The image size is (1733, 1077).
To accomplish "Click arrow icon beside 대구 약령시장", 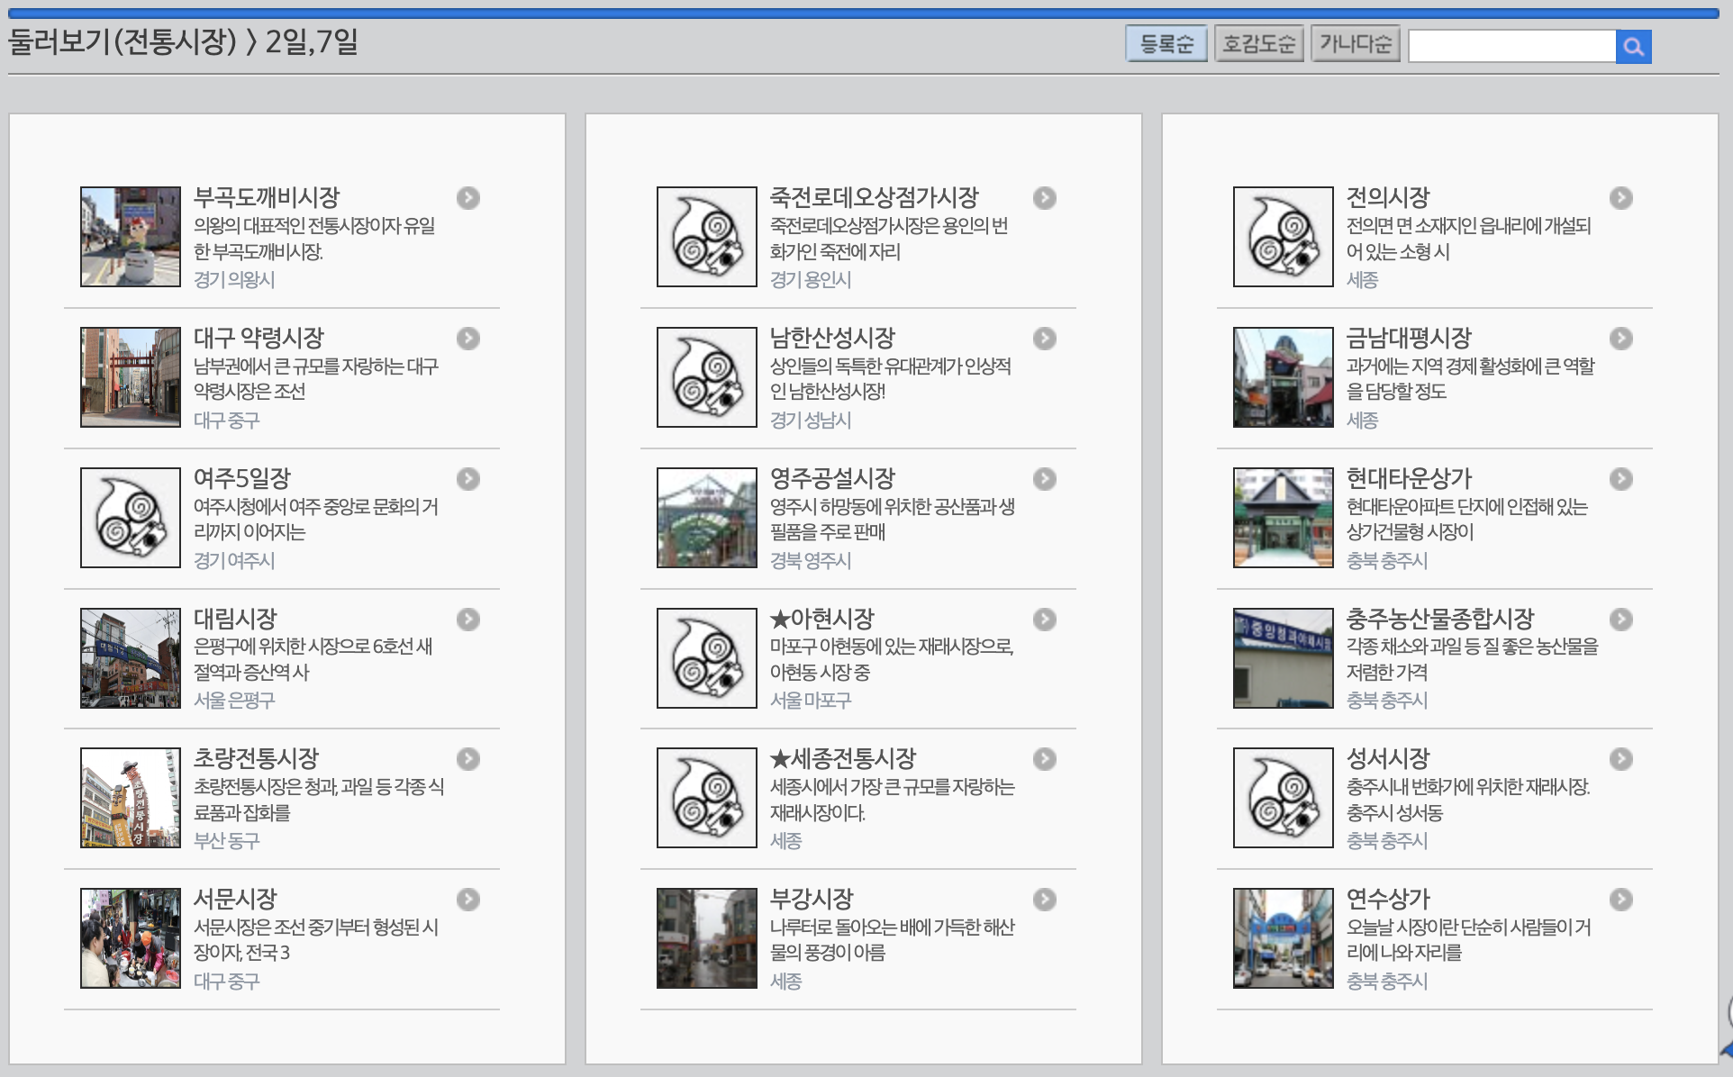I will (467, 339).
